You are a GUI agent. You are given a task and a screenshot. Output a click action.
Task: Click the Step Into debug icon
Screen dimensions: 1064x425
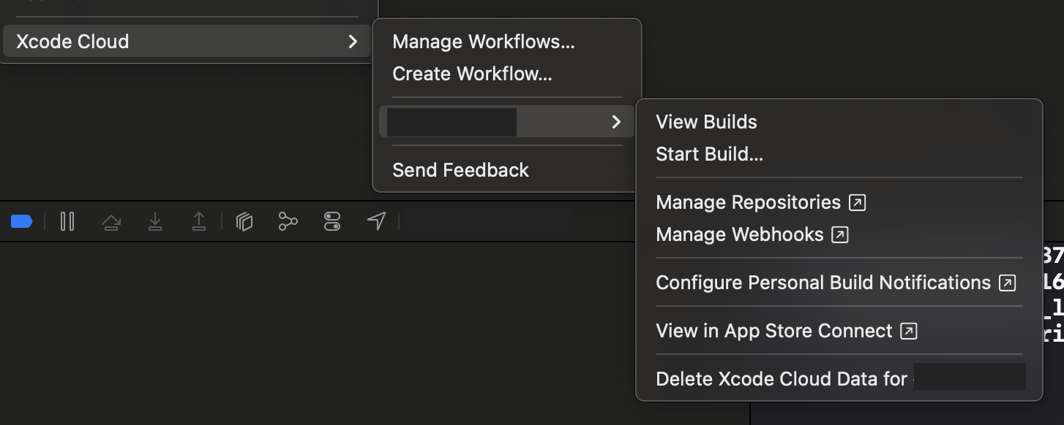coord(154,221)
